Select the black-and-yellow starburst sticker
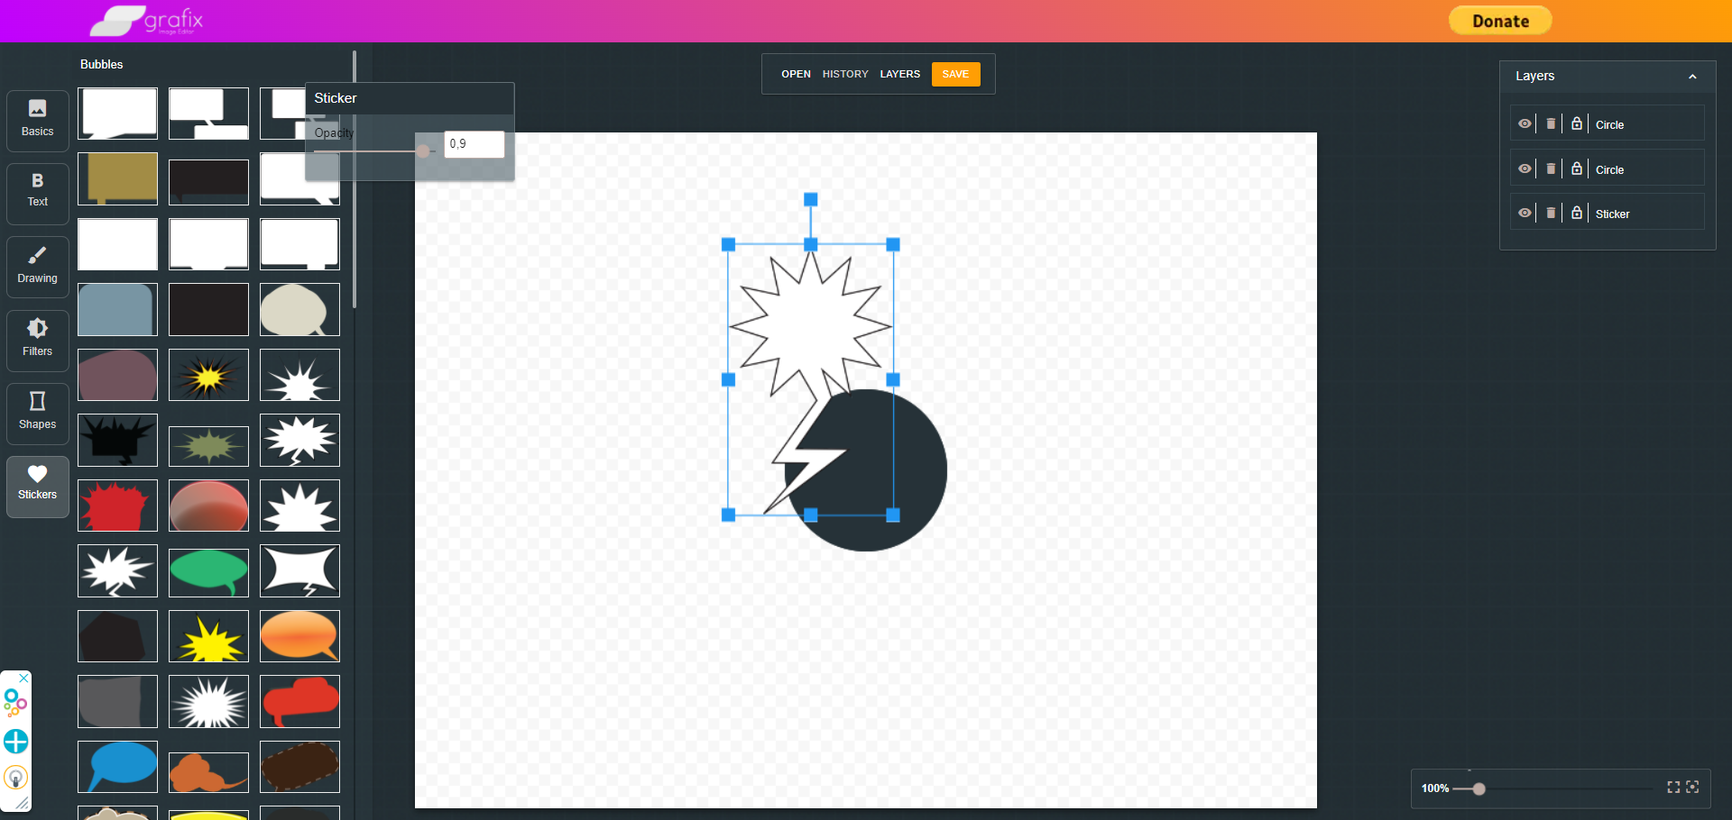This screenshot has width=1732, height=820. [209, 375]
